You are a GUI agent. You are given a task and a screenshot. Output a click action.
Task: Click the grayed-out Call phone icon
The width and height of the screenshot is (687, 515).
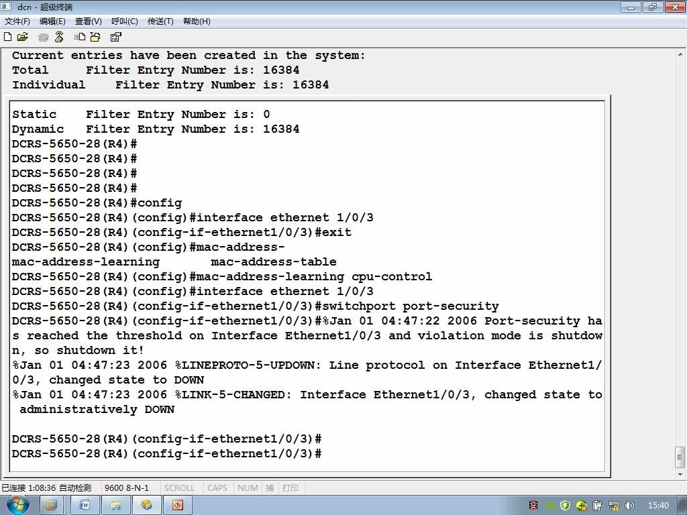coord(43,38)
